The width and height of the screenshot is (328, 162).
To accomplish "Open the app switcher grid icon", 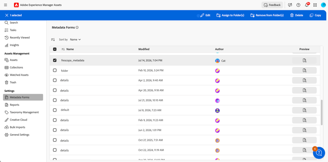I will click(315, 5).
